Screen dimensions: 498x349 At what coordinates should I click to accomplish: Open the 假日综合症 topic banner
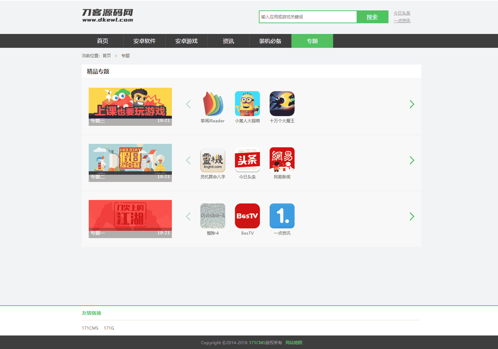pos(130,163)
